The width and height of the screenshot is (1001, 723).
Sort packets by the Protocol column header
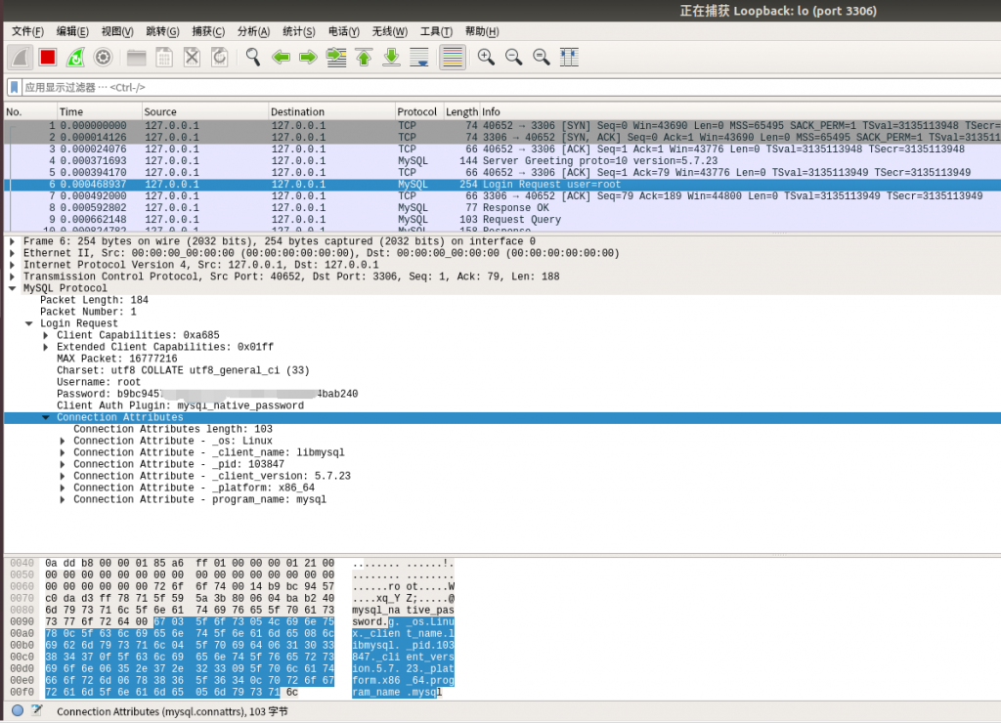[417, 111]
